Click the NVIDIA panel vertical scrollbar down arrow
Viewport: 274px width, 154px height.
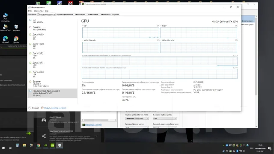click(256, 127)
